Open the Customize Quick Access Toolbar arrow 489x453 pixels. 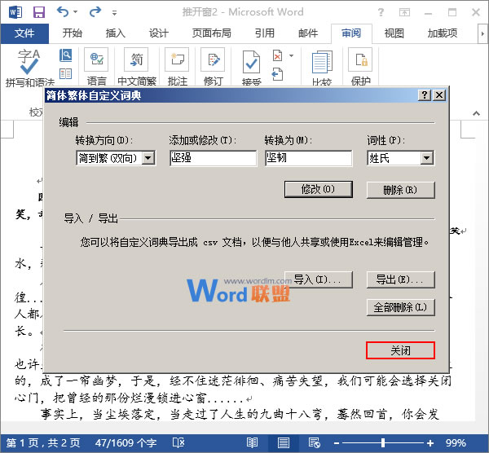[114, 13]
